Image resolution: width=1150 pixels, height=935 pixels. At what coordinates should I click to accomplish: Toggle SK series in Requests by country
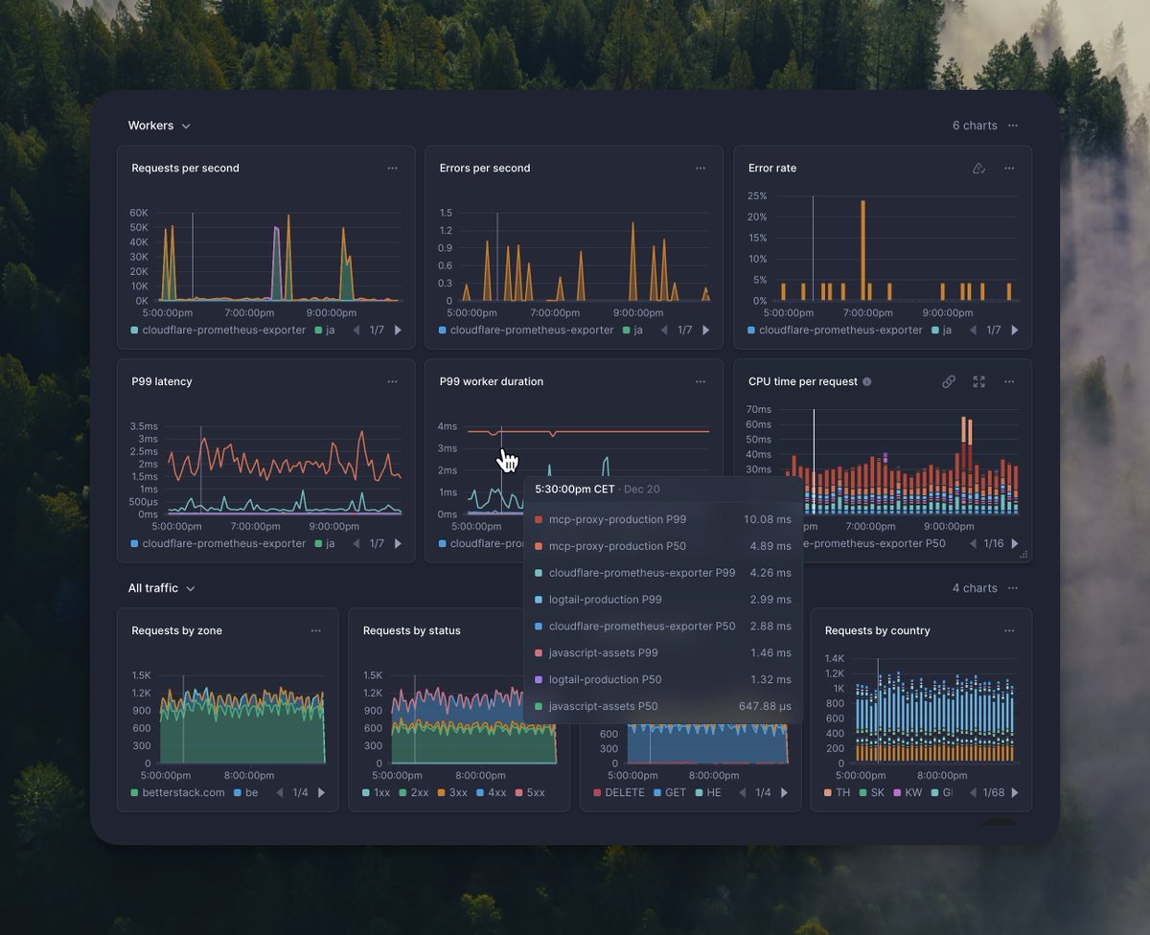[x=873, y=792]
